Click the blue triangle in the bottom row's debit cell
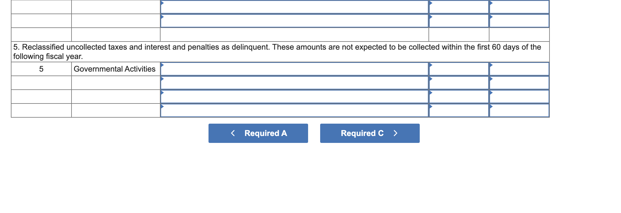 (430, 107)
